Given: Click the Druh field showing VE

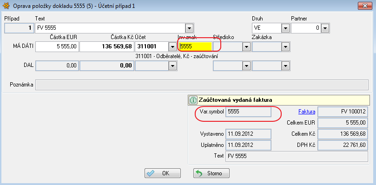Looking at the screenshot, I should click(267, 28).
